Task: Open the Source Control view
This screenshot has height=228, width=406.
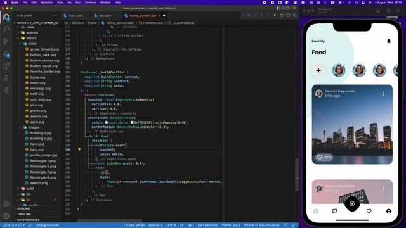Action: click(x=6, y=41)
